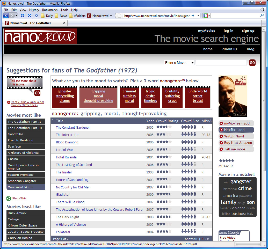The image size is (268, 249).
Task: Click the Netflix - add button
Action: pos(236,130)
